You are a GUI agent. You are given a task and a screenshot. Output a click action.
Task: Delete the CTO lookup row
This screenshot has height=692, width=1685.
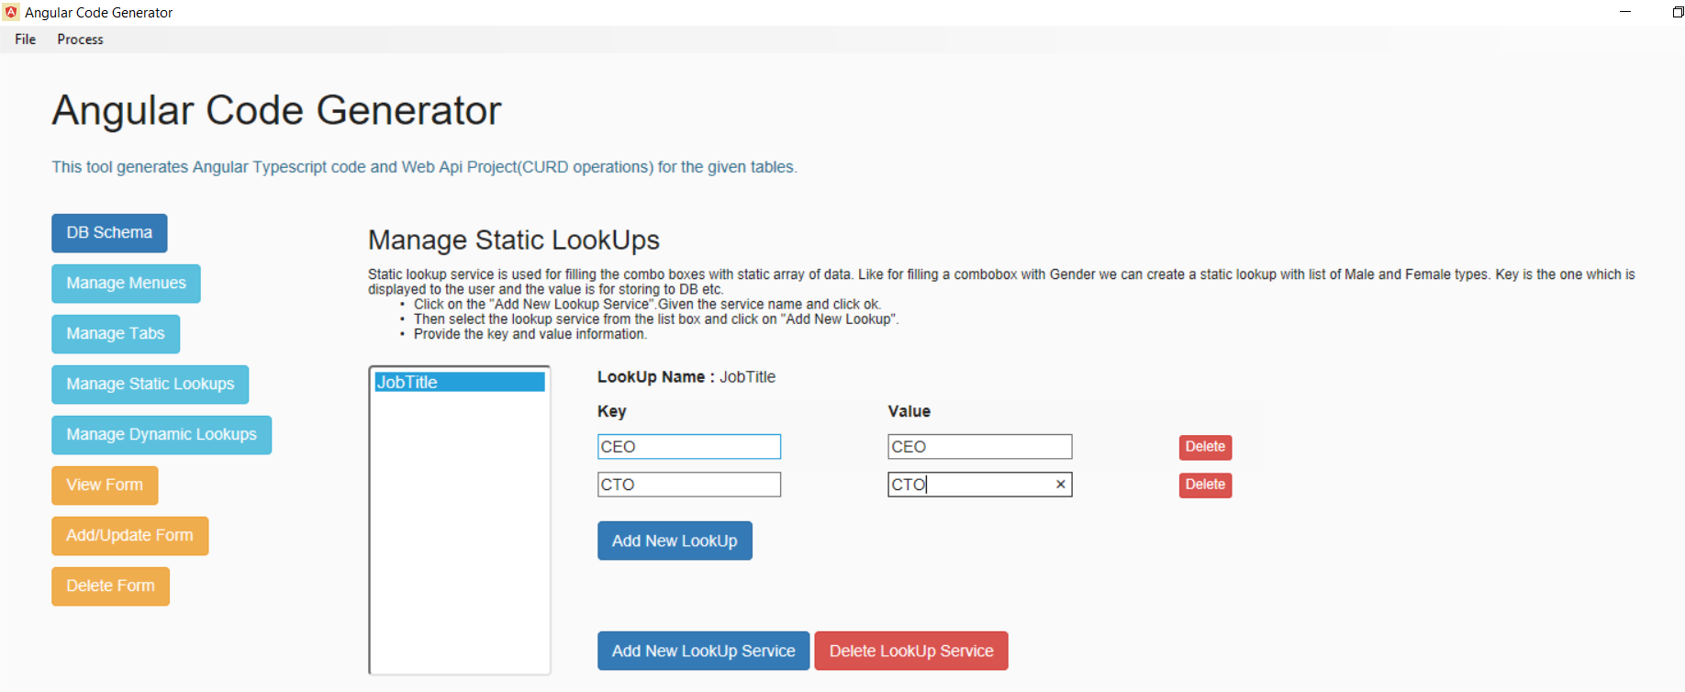(1205, 485)
